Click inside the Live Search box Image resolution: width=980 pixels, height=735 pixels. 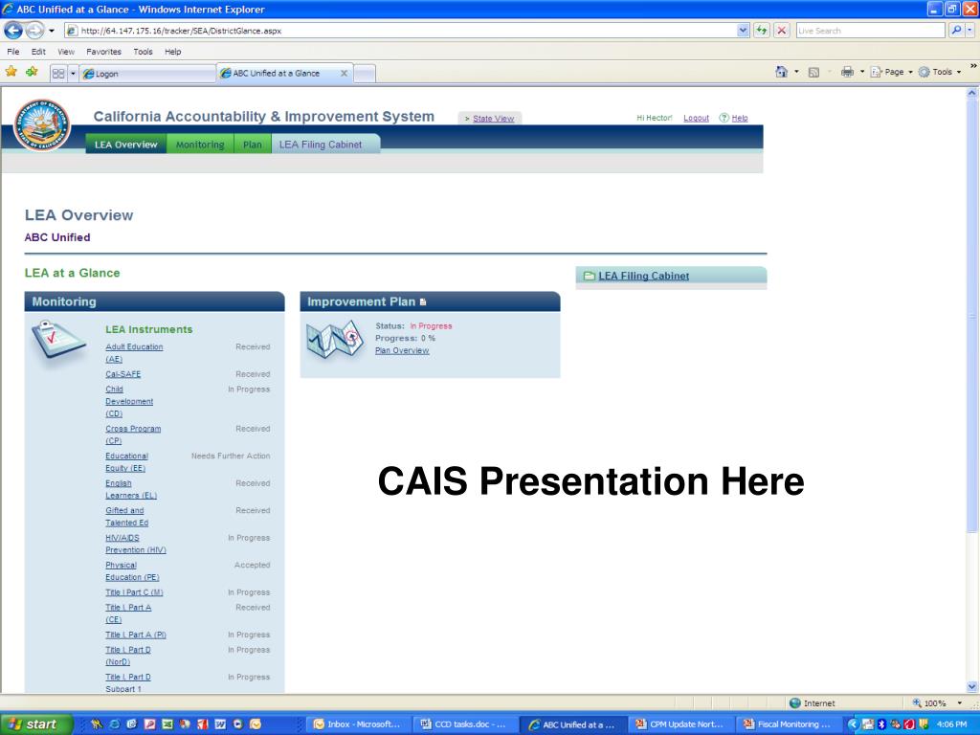tap(870, 30)
